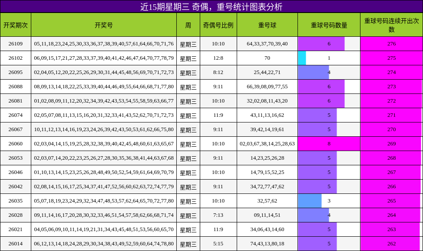Viewport: 423px width, 251px height.
Task: Select draw period 26081
Action: pyautogui.click(x=16, y=100)
